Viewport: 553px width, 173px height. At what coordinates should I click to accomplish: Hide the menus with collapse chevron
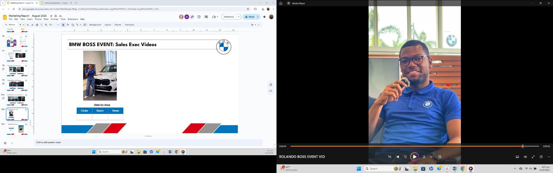pos(259,25)
